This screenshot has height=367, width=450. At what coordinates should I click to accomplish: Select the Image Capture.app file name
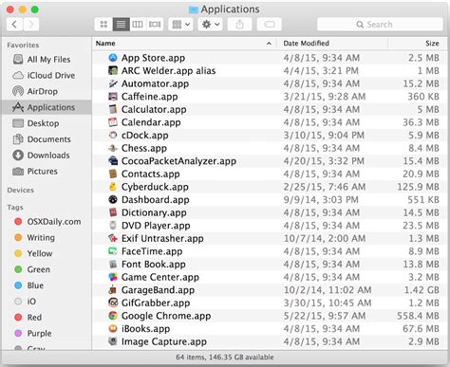(x=164, y=341)
